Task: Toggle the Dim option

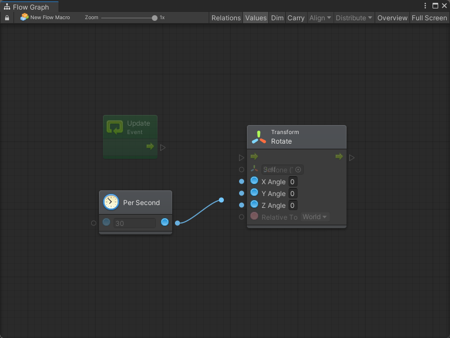Action: 277,18
